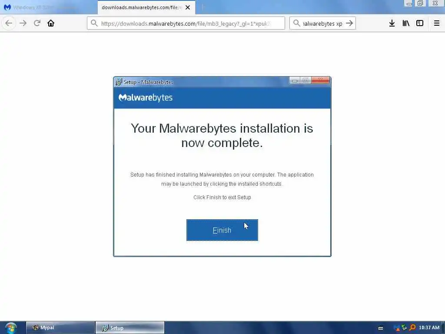Switch to Setup in the taskbar
Screen dimensions: 445x334
coord(130,327)
